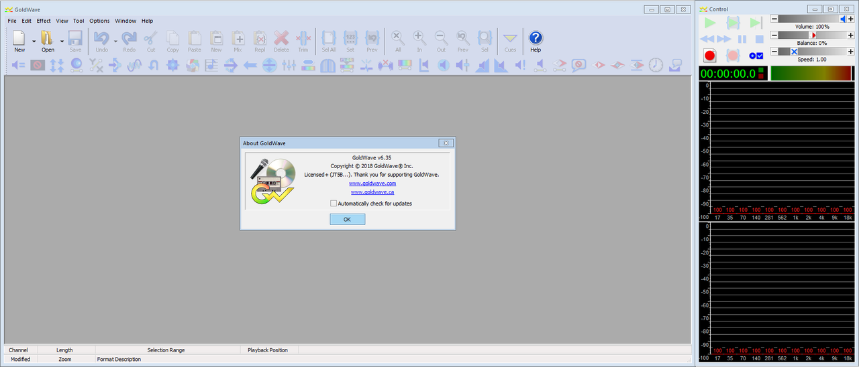Open the Options menu

point(99,21)
